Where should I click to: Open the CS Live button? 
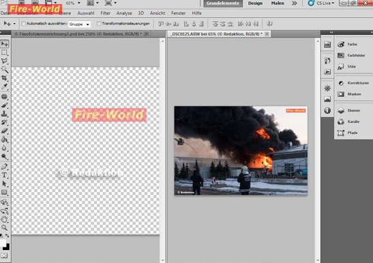pos(321,3)
